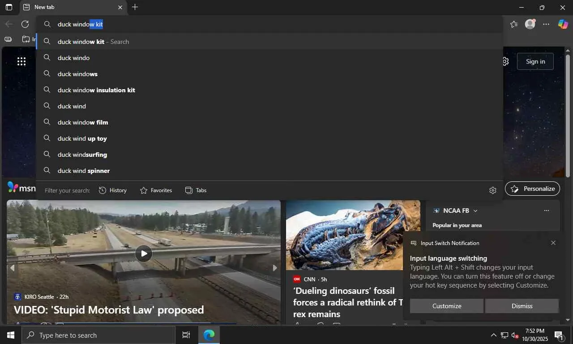Click the Microsoft Edge taskbar icon
Viewport: 573px width, 344px height.
click(209, 335)
